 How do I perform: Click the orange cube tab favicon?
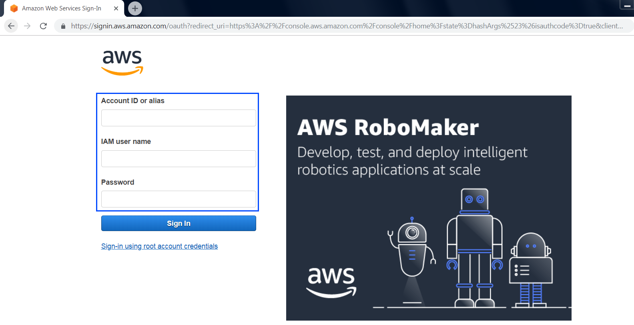(14, 8)
